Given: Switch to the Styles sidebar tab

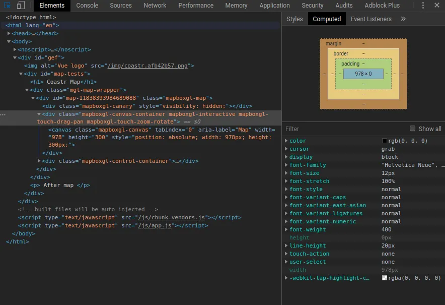Looking at the screenshot, I should pos(294,19).
